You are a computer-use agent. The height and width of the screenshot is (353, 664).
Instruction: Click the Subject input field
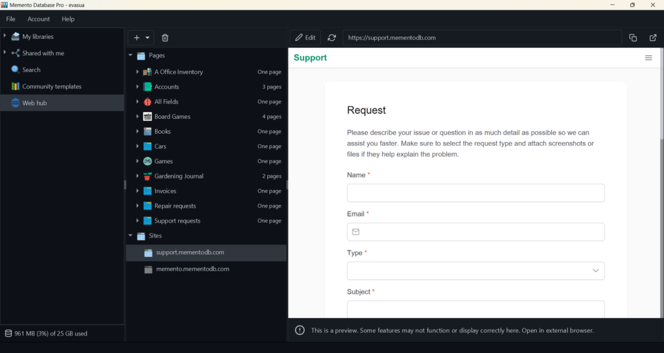pyautogui.click(x=475, y=310)
